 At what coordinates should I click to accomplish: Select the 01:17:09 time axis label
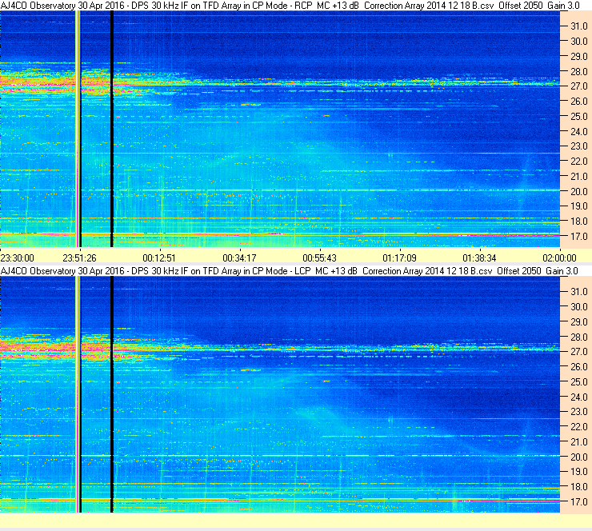click(399, 258)
